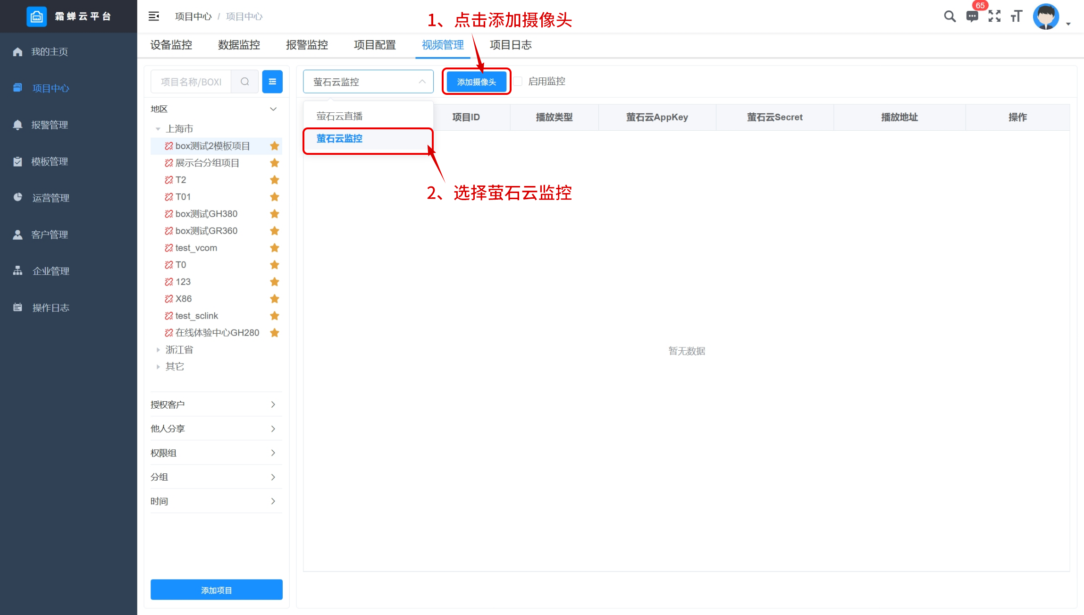Focus the 项目名称/BOXI search field
1084x615 pixels.
(191, 82)
